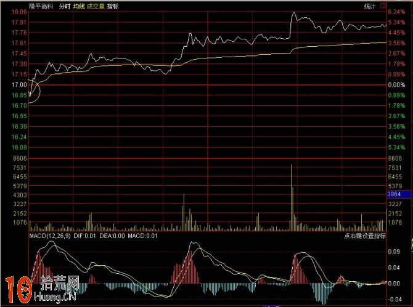The height and width of the screenshot is (307, 413).
Task: Open the 统计 statistics view
Action: coord(369,6)
